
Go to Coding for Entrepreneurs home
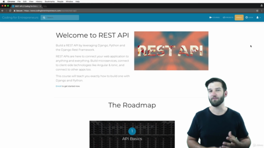20,17
